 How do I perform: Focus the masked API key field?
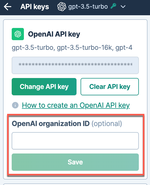75,65
